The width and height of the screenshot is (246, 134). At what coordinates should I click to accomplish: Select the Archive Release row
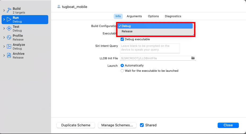pos(25,56)
